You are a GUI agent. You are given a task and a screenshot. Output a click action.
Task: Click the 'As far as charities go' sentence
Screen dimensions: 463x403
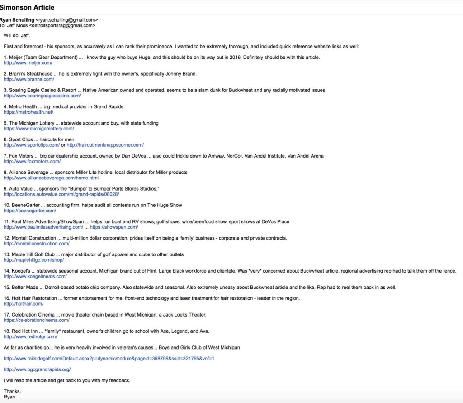pos(122,347)
